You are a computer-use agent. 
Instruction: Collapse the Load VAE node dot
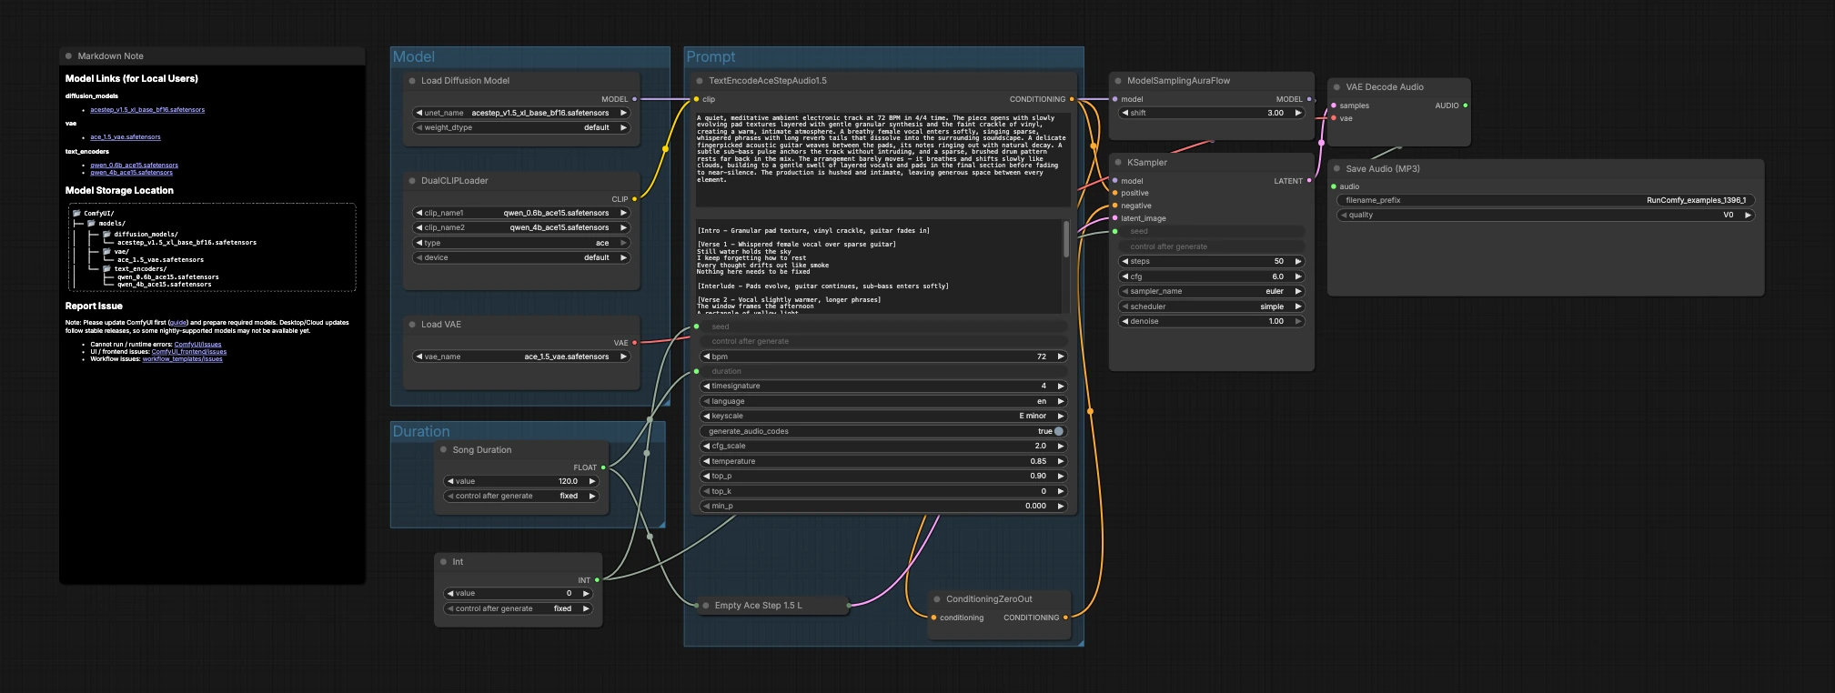412,325
